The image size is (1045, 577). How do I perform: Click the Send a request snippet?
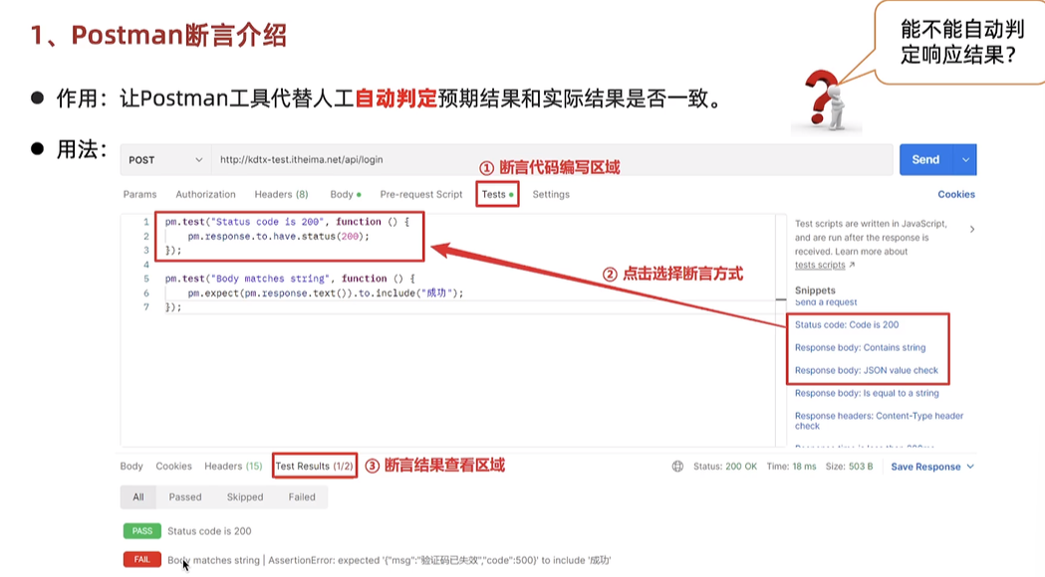coord(826,302)
